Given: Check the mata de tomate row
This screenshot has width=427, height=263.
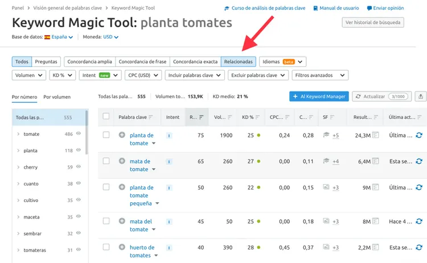Looking at the screenshot, I should [106, 161].
